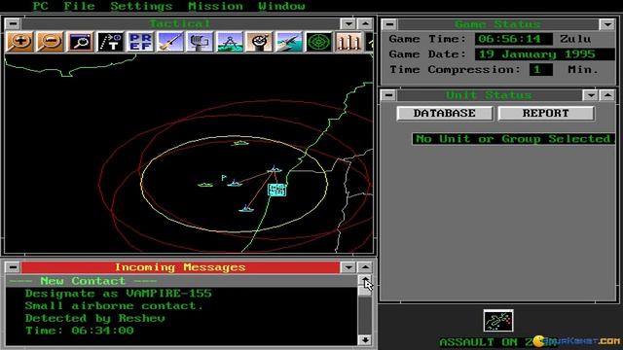
Task: Click the zoom out magnifier icon
Action: [50, 42]
